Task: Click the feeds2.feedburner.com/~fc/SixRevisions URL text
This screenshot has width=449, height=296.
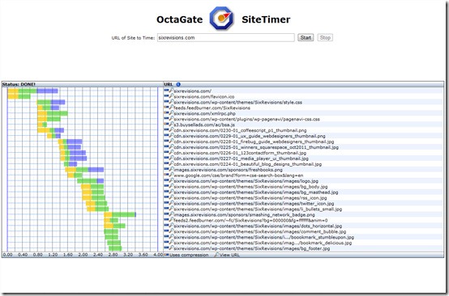Action: [x=251, y=220]
